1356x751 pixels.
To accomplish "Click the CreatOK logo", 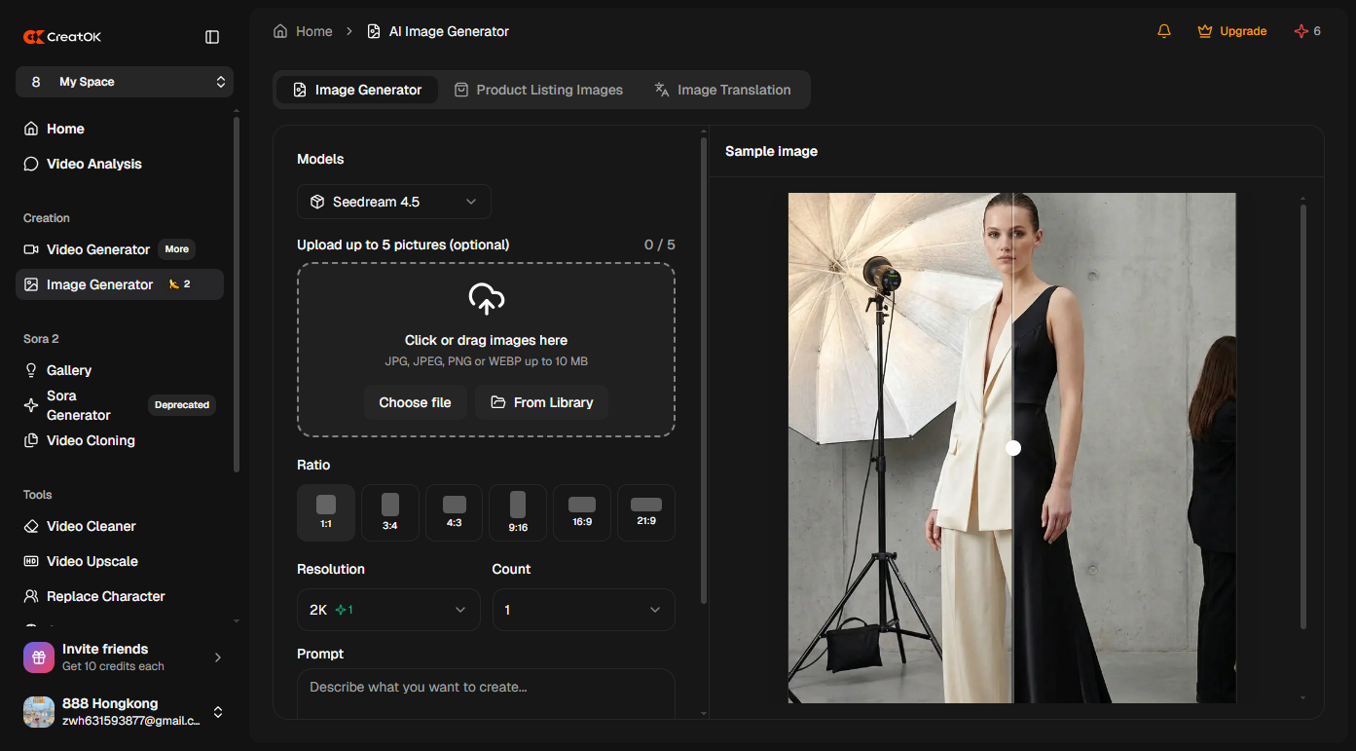I will pos(63,37).
